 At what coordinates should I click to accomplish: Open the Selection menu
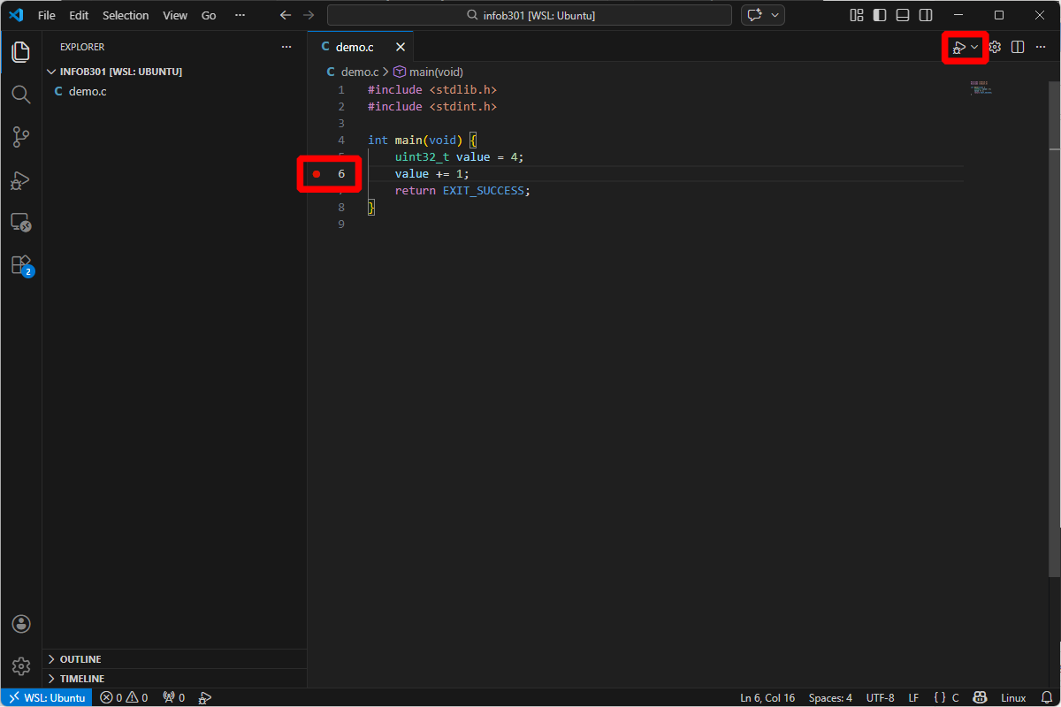[x=126, y=15]
